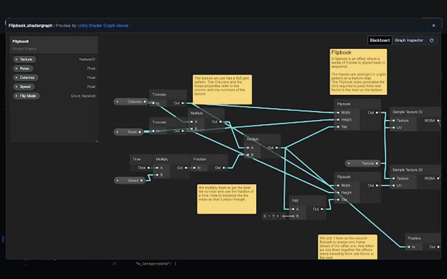Toggle the Graph Inspector panel button
447x279 pixels.
(409, 40)
